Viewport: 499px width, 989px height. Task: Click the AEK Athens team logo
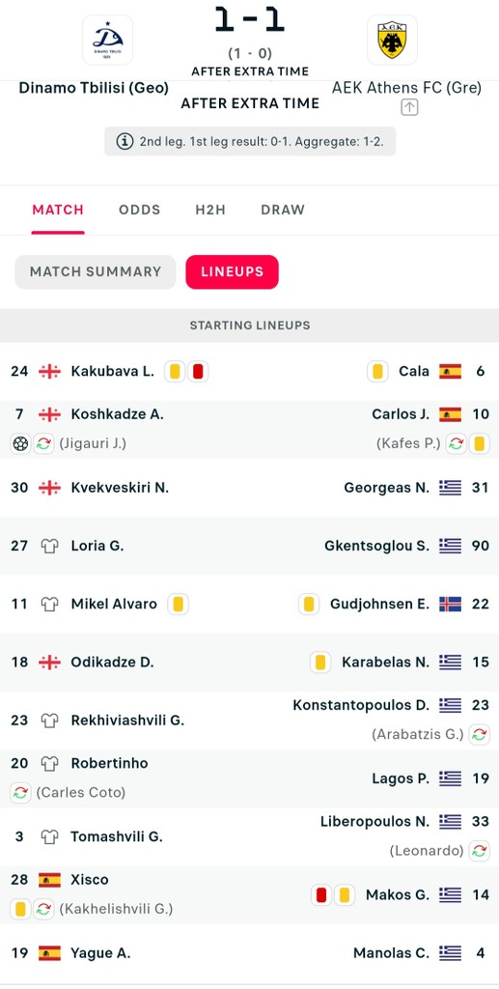tap(392, 40)
